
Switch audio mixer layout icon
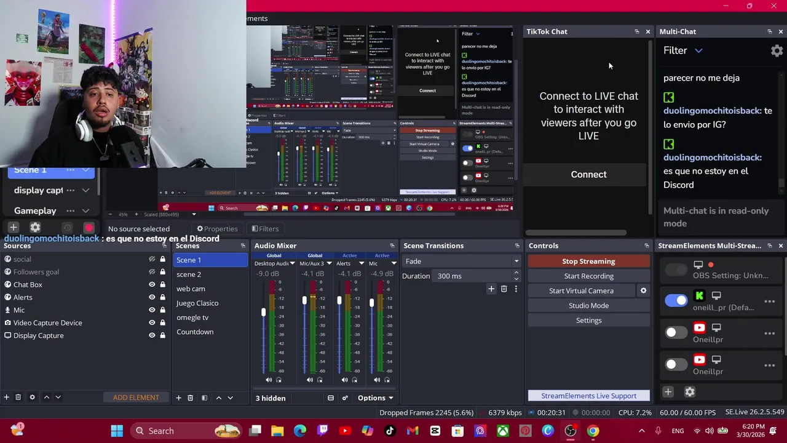pyautogui.click(x=330, y=398)
